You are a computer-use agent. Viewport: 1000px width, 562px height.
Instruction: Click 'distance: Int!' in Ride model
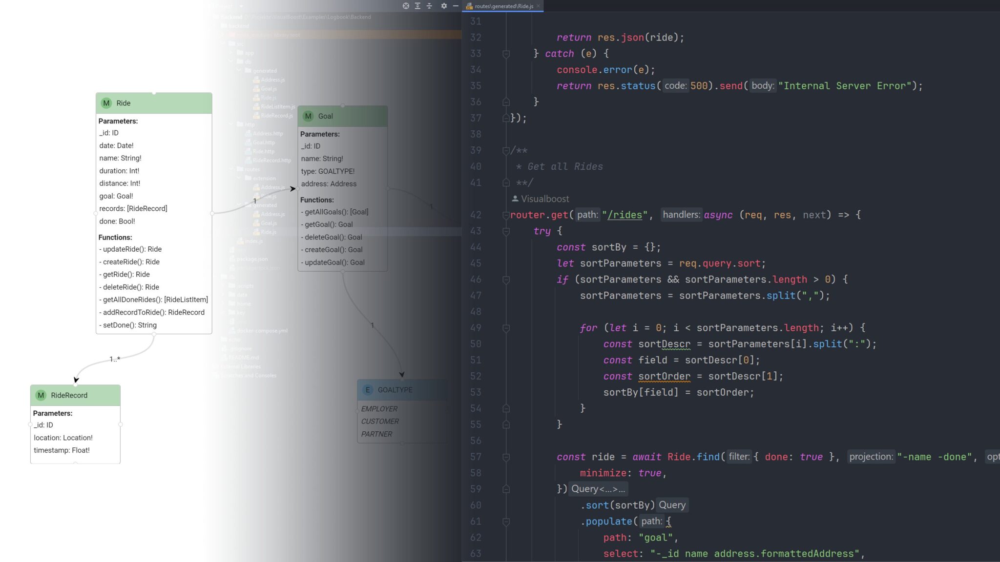(x=120, y=183)
